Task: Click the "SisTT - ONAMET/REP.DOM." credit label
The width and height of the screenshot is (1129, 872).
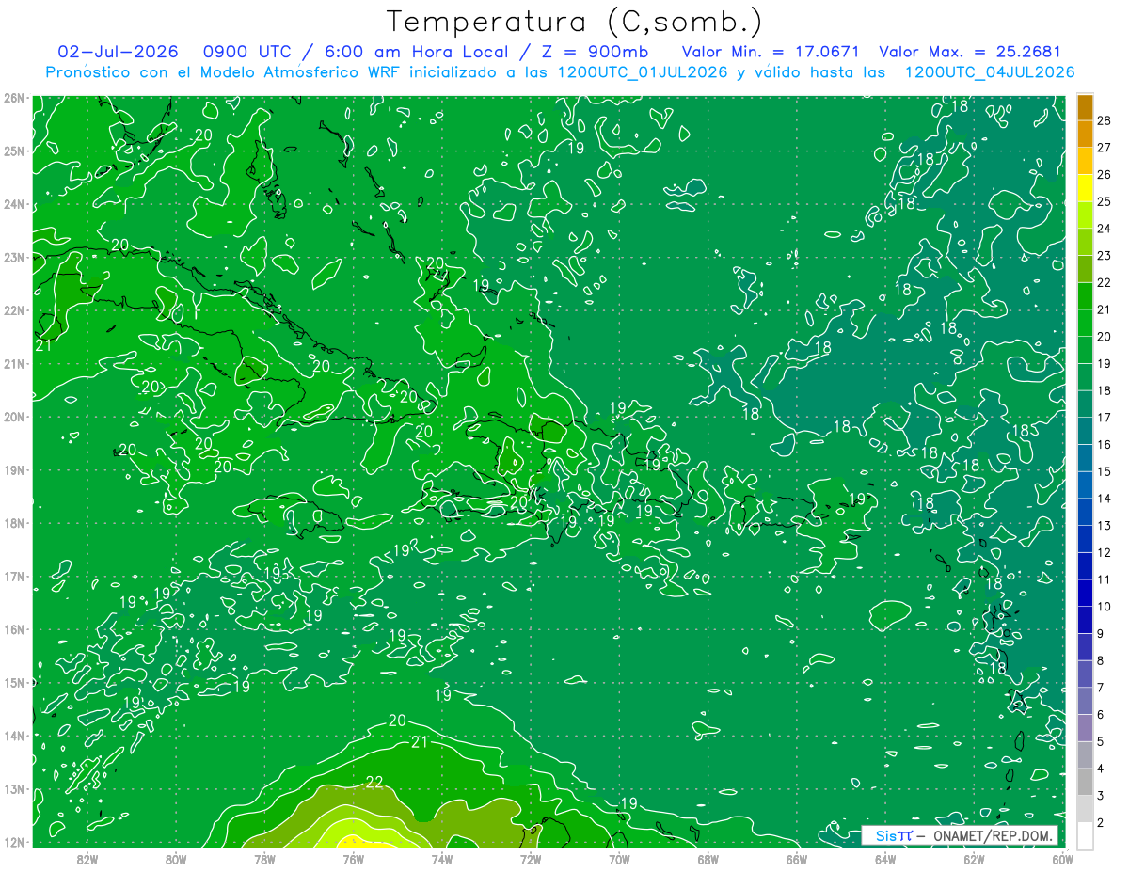Action: (x=960, y=835)
